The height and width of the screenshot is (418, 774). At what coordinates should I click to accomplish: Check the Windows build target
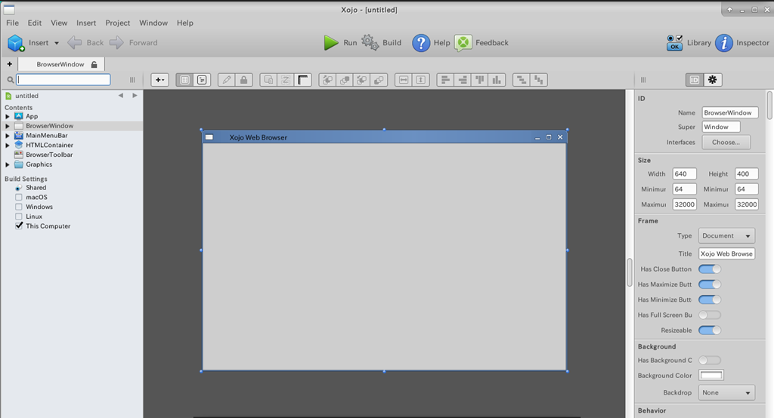[x=19, y=207]
